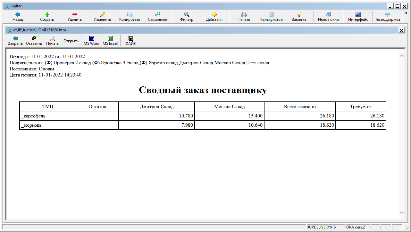
Task: Click the Москва Склад column header
Action: 230,107
